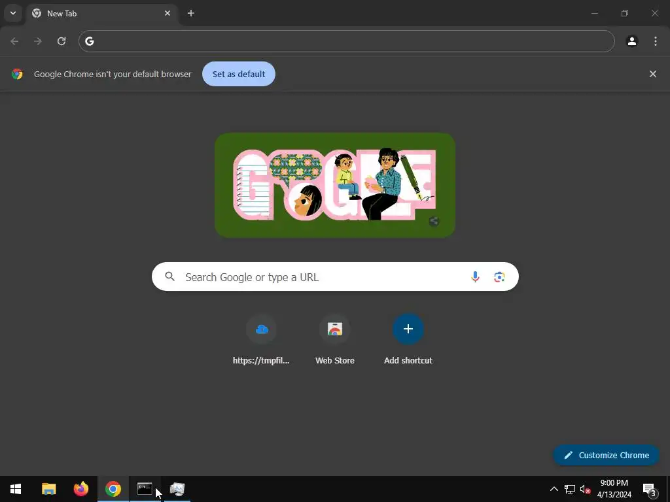Switch to Chrome taskbar icon
Viewport: 670px width, 502px height.
(x=113, y=489)
